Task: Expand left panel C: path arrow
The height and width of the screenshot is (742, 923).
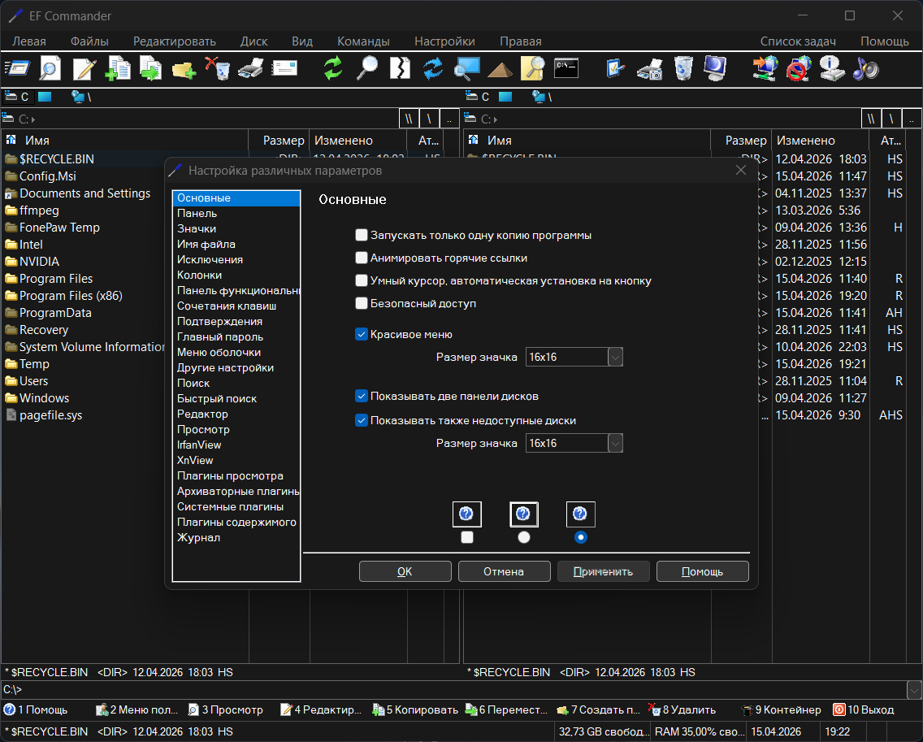Action: (x=33, y=119)
